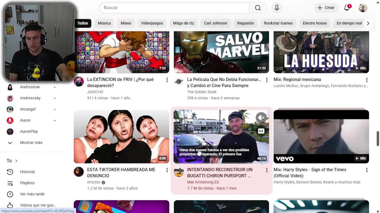The width and height of the screenshot is (380, 213).
Task: Open the account avatar menu
Action: [363, 8]
